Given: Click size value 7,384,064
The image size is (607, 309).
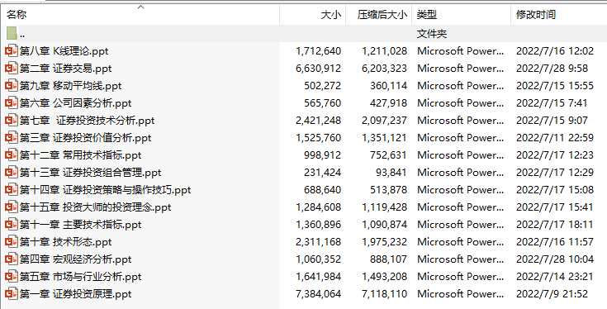Looking at the screenshot, I should tap(318, 294).
